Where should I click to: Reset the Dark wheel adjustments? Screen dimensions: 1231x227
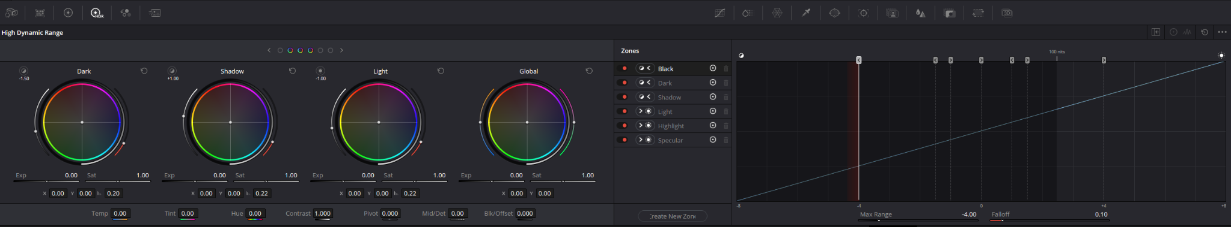point(144,71)
